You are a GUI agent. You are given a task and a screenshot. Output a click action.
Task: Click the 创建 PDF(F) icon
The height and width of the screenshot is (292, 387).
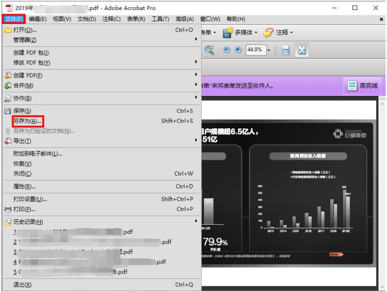pyautogui.click(x=8, y=75)
